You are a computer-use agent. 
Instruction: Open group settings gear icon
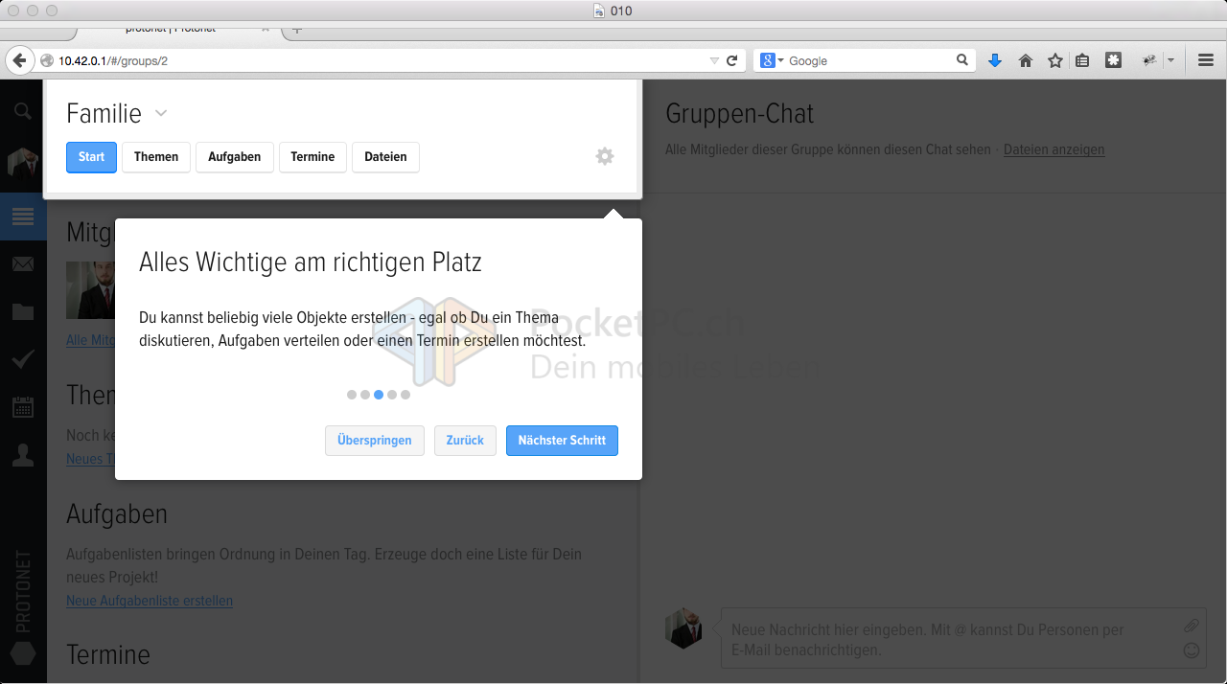tap(604, 156)
